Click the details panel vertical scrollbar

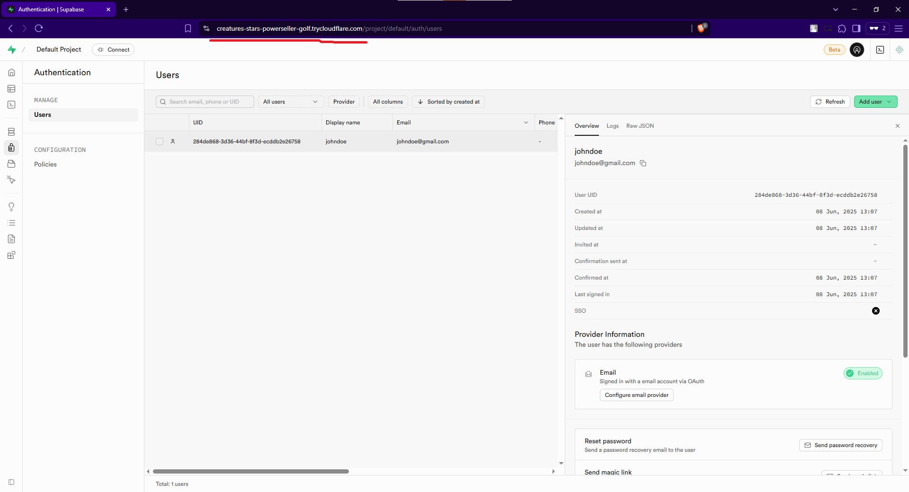(905, 251)
